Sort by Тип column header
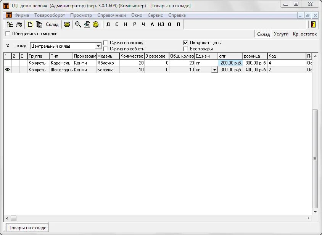 click(x=61, y=56)
